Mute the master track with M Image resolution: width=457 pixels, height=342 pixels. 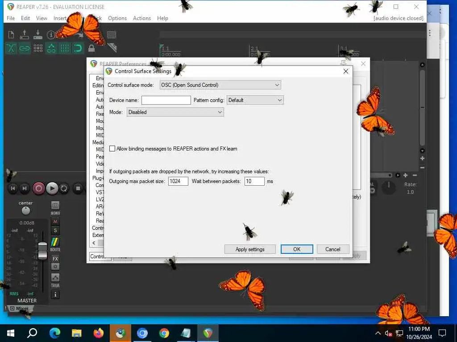click(55, 222)
